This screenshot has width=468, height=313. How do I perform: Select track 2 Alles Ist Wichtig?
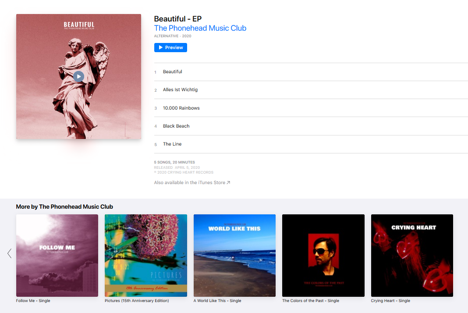pos(311,89)
